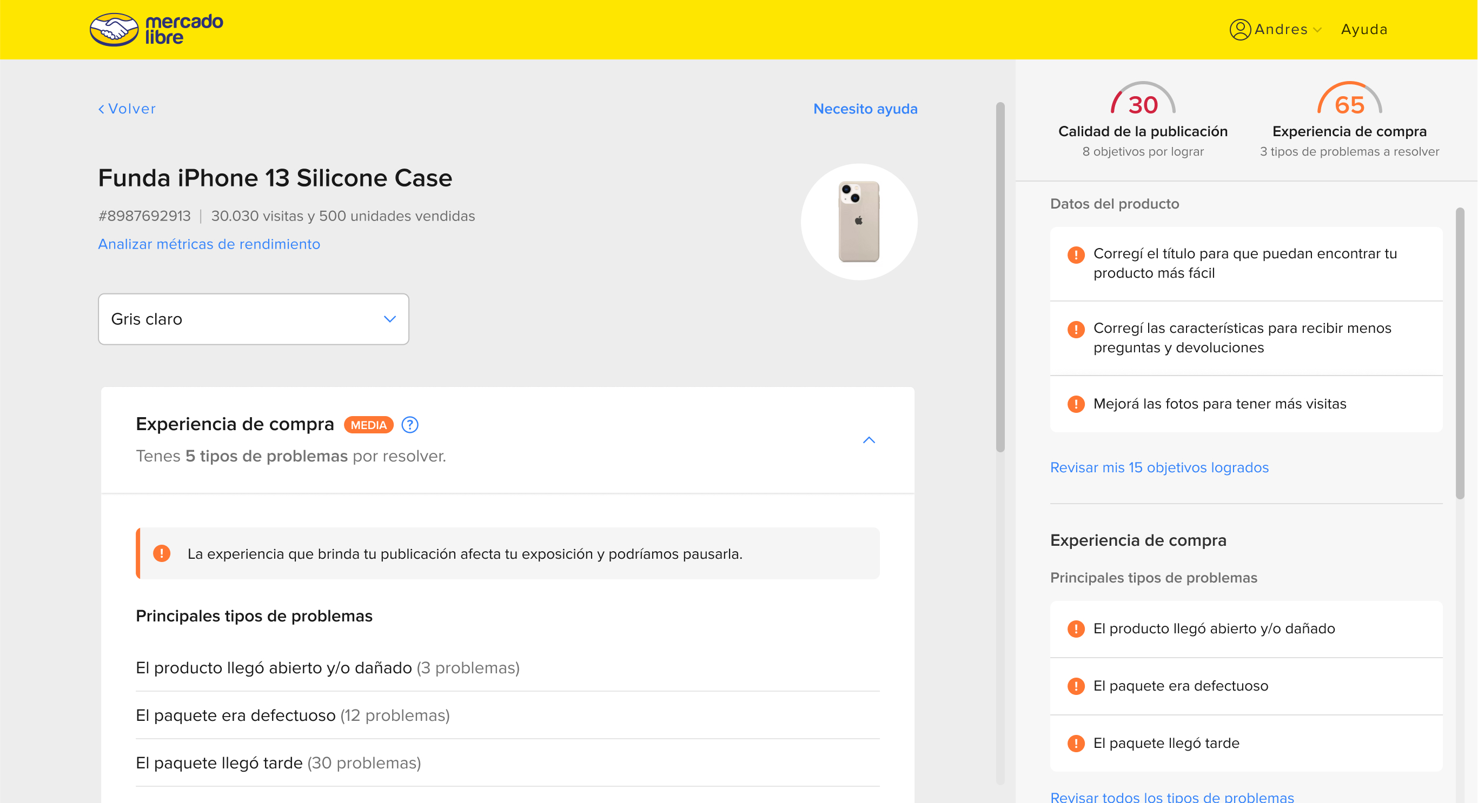Open Revisar mis 15 objetivos logrados
The height and width of the screenshot is (803, 1478).
pos(1159,468)
